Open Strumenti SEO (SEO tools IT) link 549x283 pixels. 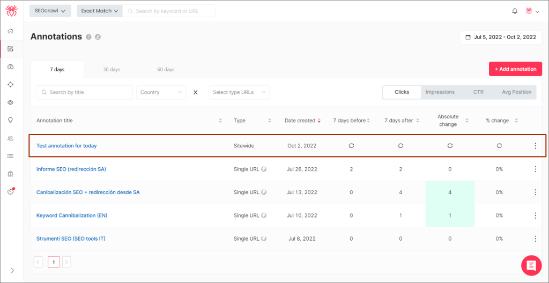[71, 239]
